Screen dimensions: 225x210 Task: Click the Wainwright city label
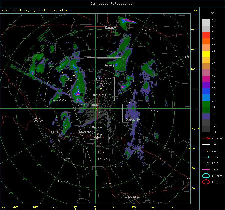tap(182, 57)
